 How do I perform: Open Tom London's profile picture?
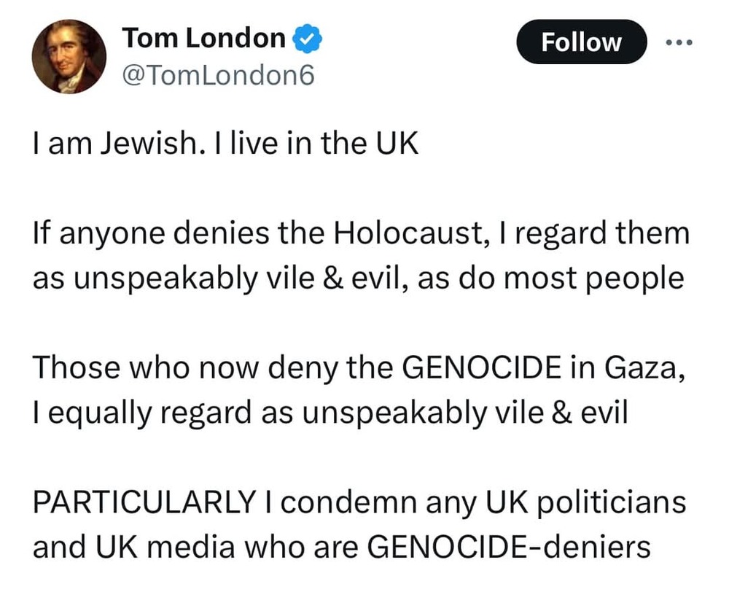(69, 56)
